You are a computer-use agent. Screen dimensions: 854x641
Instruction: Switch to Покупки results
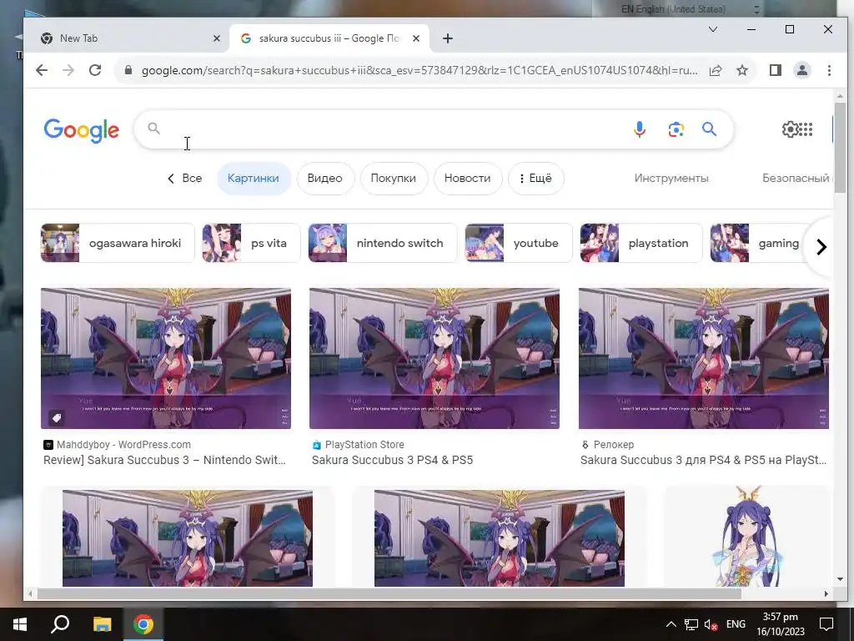394,179
